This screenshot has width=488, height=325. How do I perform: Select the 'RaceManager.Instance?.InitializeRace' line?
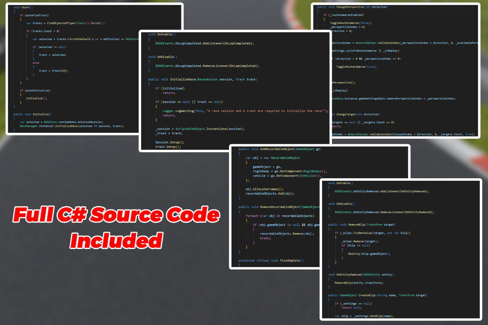pyautogui.click(x=72, y=126)
